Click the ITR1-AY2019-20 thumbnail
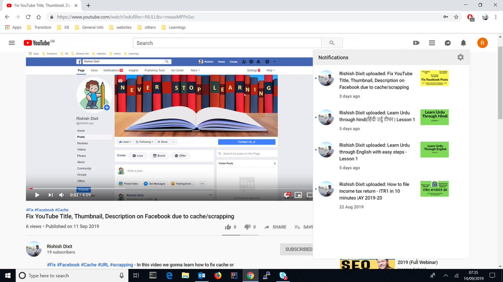Image resolution: width=503 pixels, height=282 pixels. point(434,189)
